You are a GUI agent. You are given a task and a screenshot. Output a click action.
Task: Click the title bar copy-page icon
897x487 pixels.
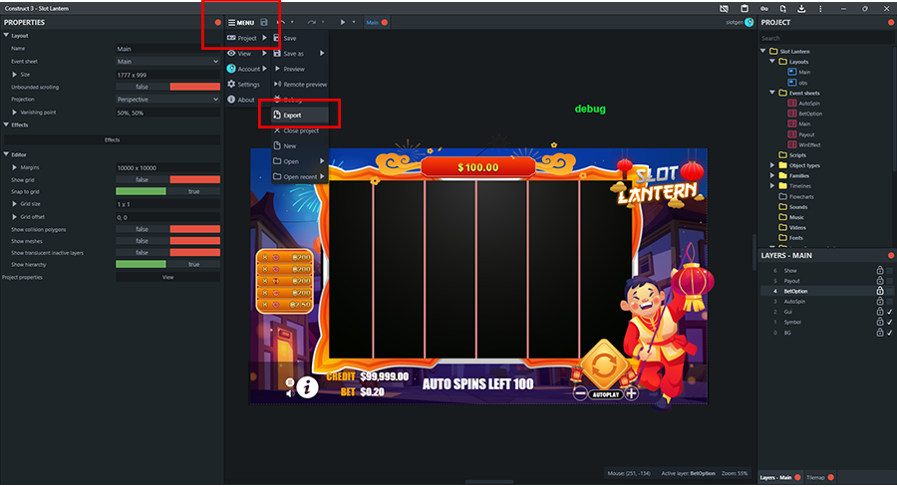[x=782, y=9]
